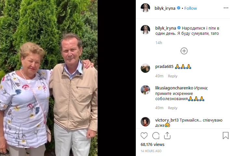The image size is (230, 156).
Task: Like the post with heart icon
Action: click(144, 136)
